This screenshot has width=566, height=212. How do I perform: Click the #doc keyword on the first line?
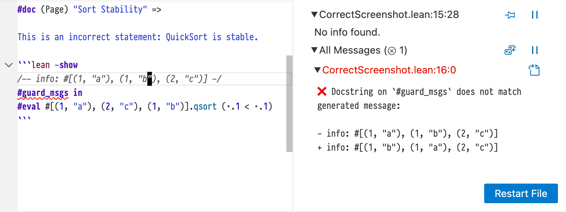(x=27, y=10)
